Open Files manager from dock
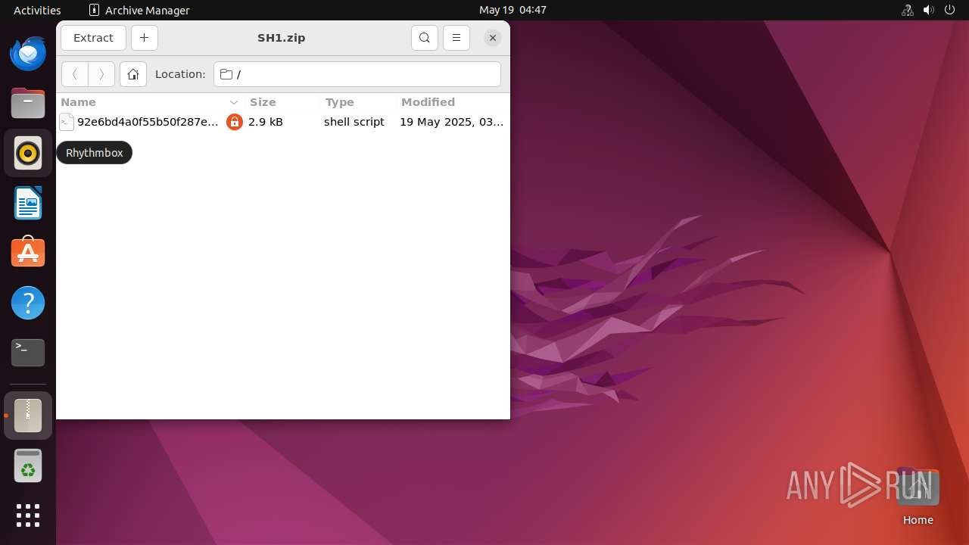Screen dimensions: 969x545 (28, 104)
